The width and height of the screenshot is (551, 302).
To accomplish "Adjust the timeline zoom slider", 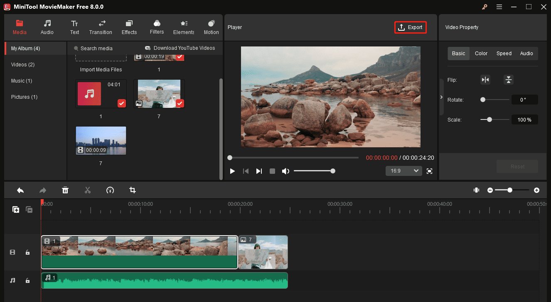I will point(512,190).
